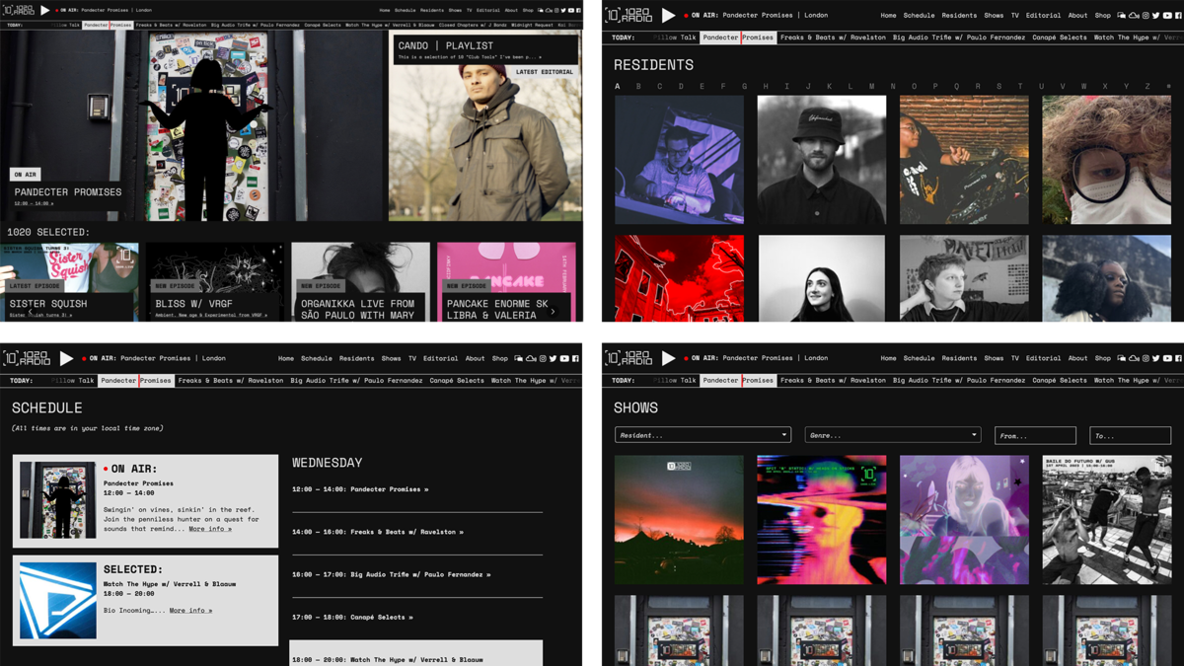This screenshot has height=666, width=1184.
Task: Open the Bliss w/ VRGF new episode card
Action: coord(215,281)
